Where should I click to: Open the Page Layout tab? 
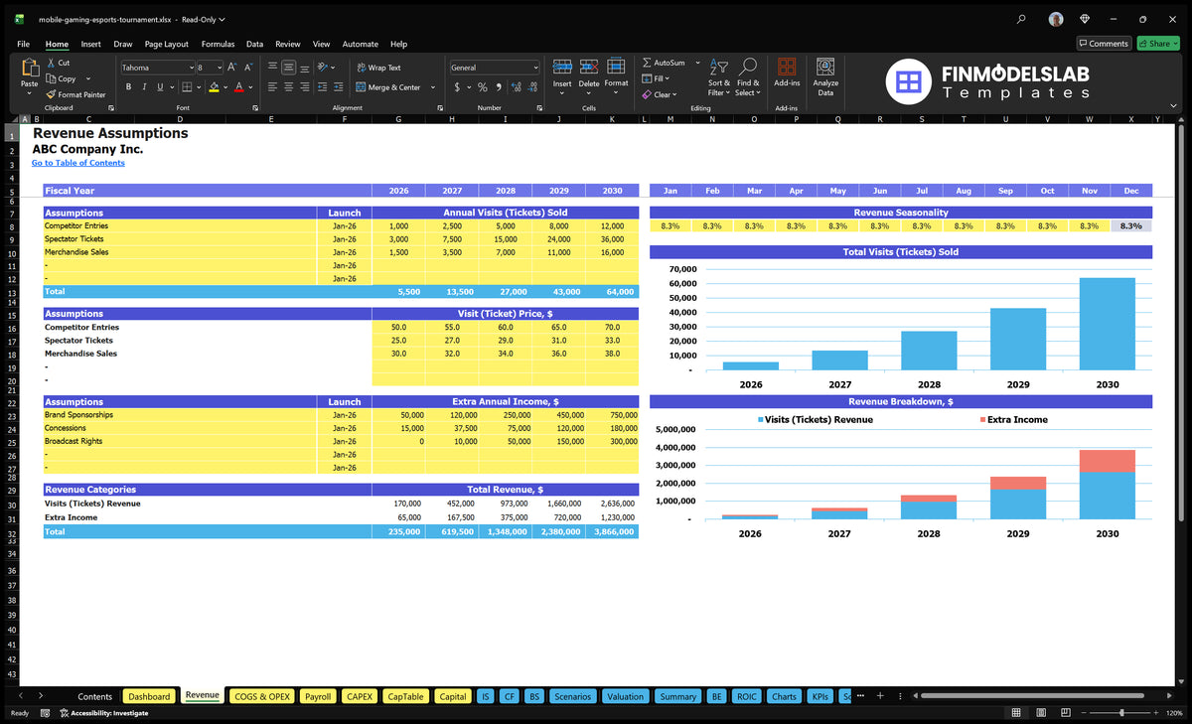[166, 44]
